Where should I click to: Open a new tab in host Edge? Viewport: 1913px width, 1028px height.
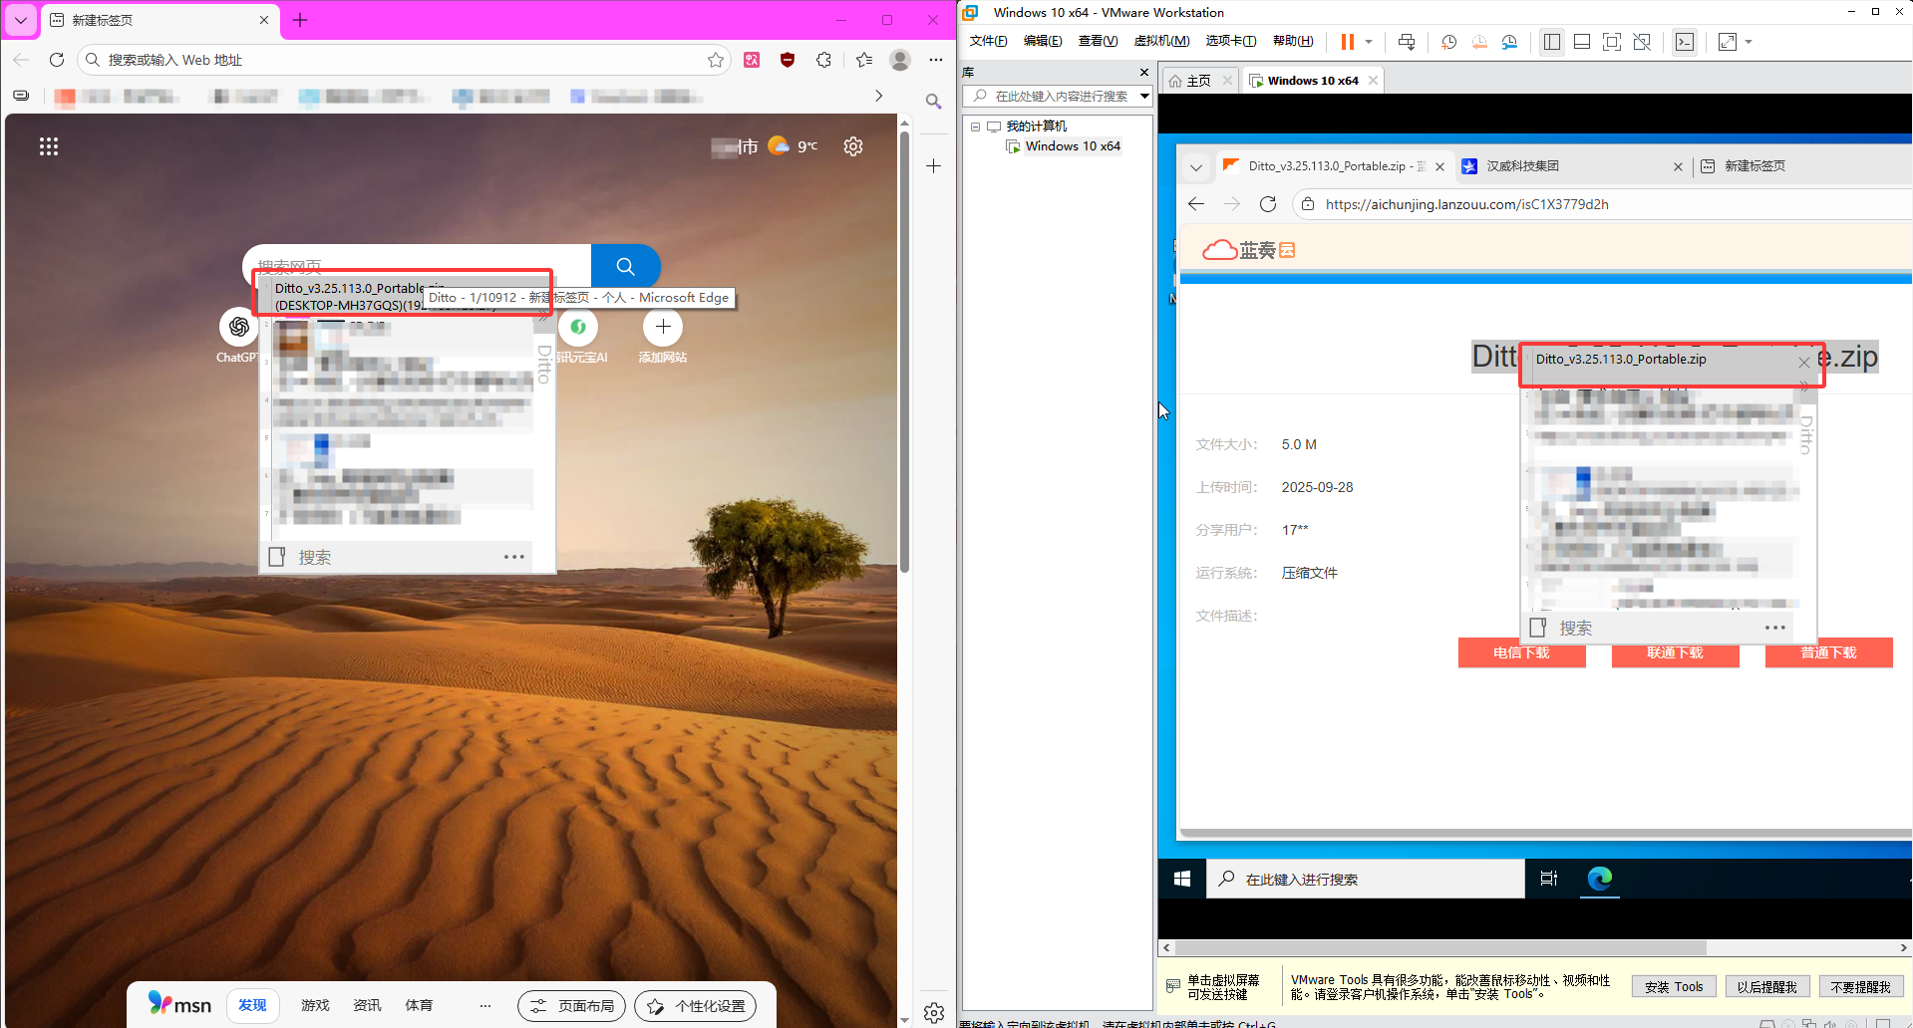point(300,20)
